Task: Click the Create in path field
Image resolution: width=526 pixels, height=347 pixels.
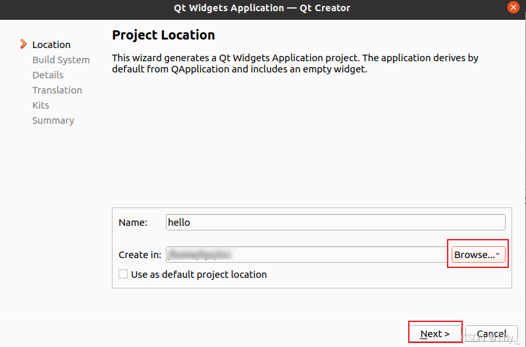Action: pyautogui.click(x=306, y=255)
